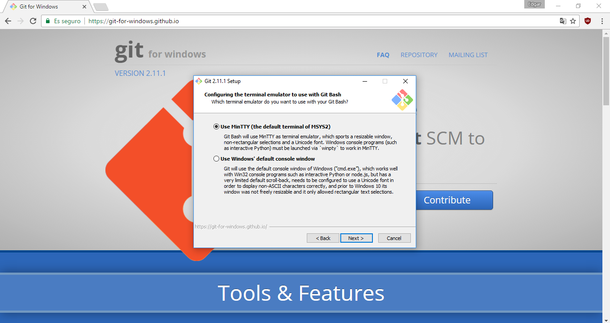Open a new browser tab
The height and width of the screenshot is (323, 610).
[x=101, y=7]
